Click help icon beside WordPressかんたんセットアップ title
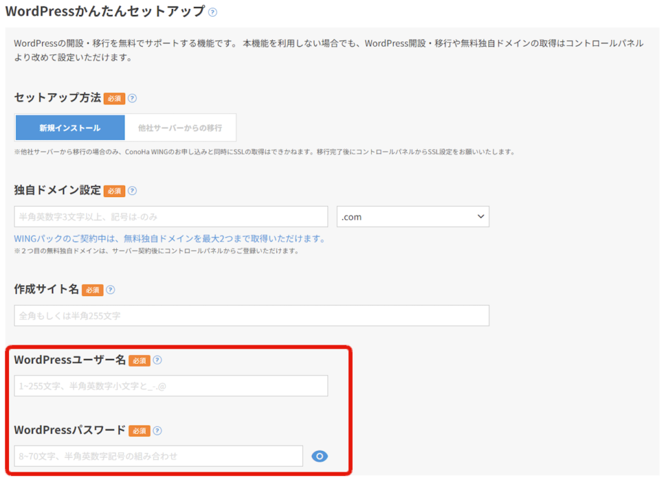The image size is (664, 482). click(213, 12)
